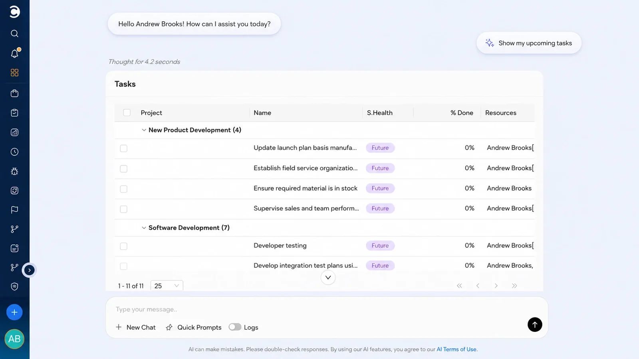Go to next page of tasks
The height and width of the screenshot is (359, 639).
point(496,286)
